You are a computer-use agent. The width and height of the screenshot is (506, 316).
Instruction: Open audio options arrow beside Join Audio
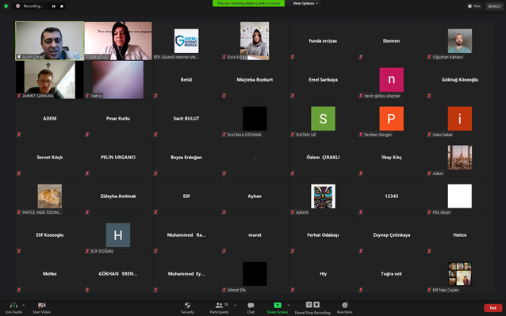tap(23, 305)
